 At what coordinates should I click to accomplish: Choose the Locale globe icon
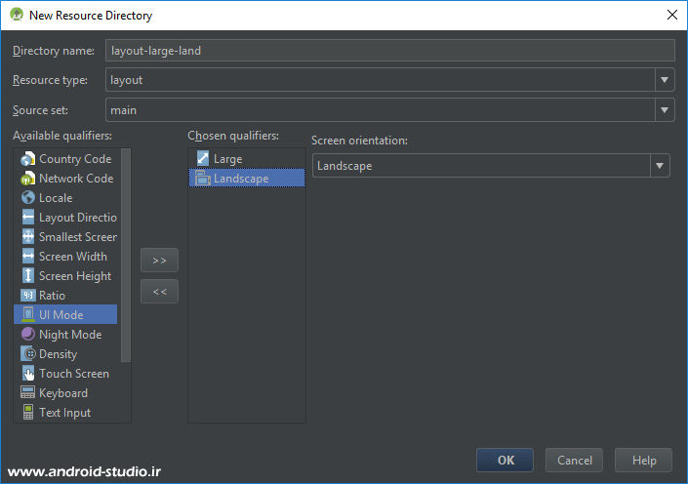coord(27,198)
